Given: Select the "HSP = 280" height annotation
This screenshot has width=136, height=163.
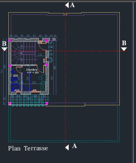Looking at the screenshot, I should 33,73.
